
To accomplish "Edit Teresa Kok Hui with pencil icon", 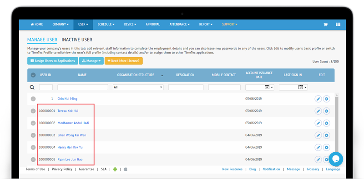I will coord(318,111).
